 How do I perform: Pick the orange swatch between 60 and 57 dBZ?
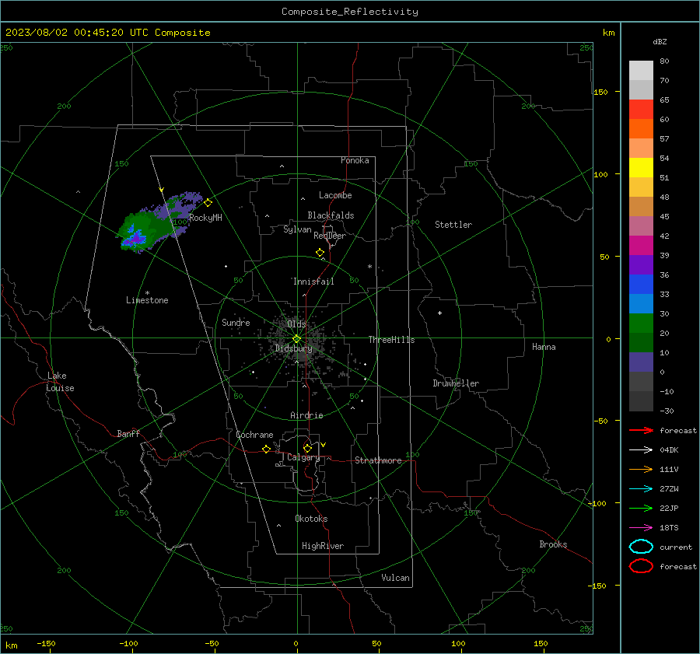pyautogui.click(x=641, y=129)
